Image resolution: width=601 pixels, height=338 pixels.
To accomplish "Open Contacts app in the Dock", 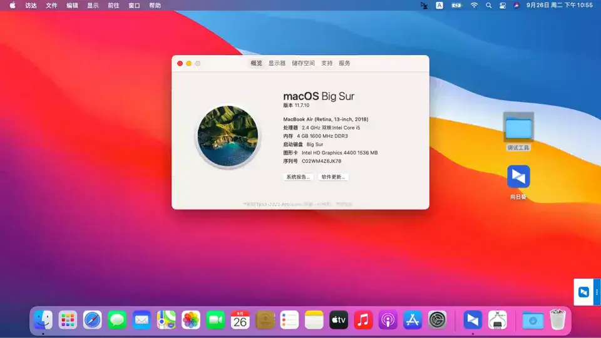I will point(265,320).
